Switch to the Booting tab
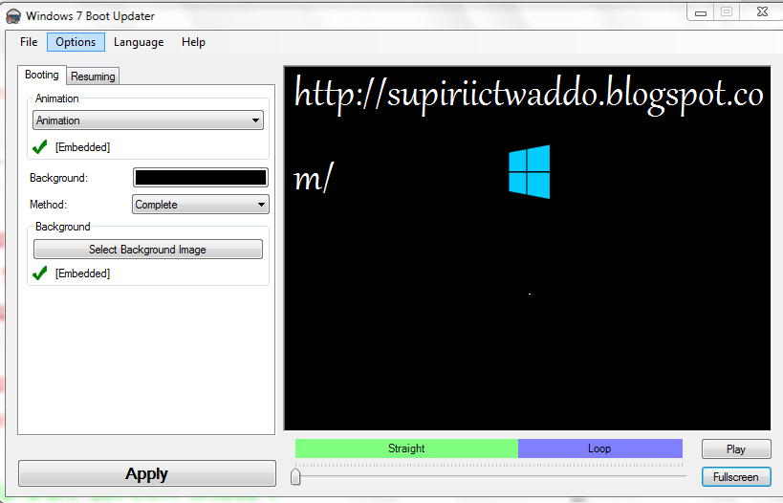This screenshot has height=503, width=783. [x=42, y=75]
